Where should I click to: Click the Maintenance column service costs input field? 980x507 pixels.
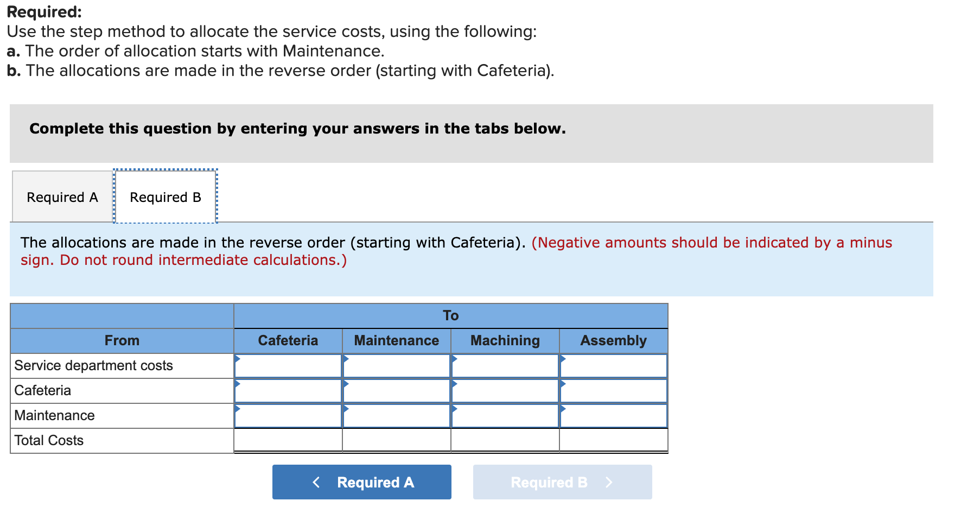pos(396,365)
